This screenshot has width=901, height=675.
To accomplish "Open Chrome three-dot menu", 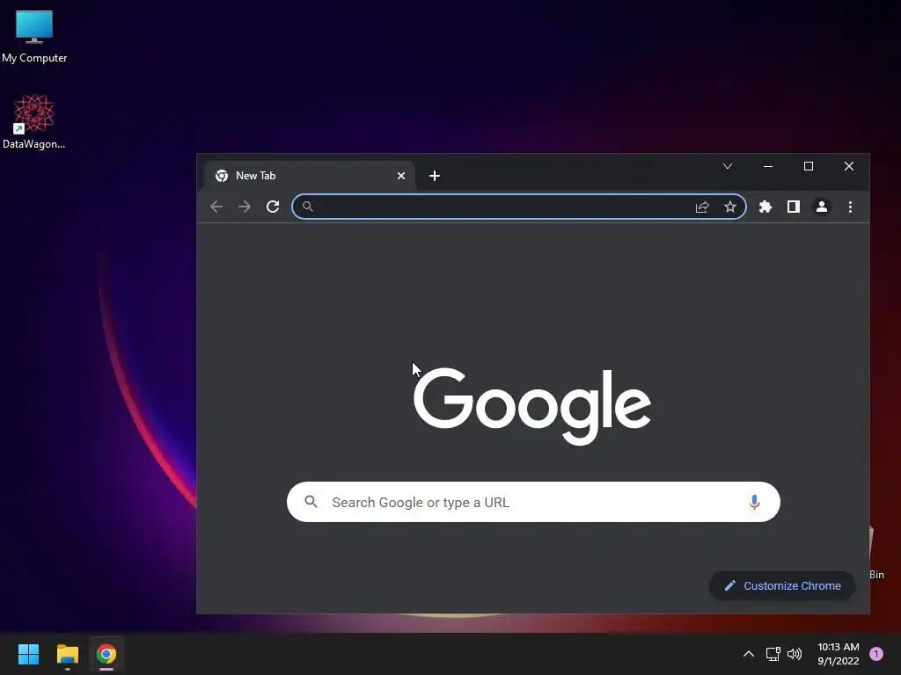I will (x=851, y=207).
